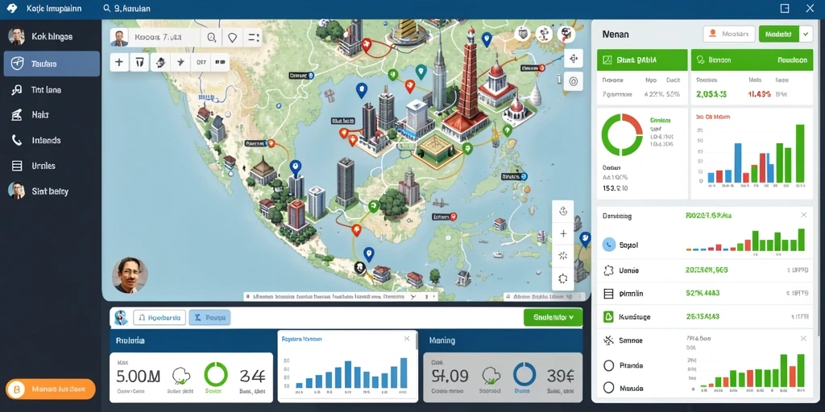Close the Samnoe section with its X
The width and height of the screenshot is (825, 412).
tap(803, 339)
